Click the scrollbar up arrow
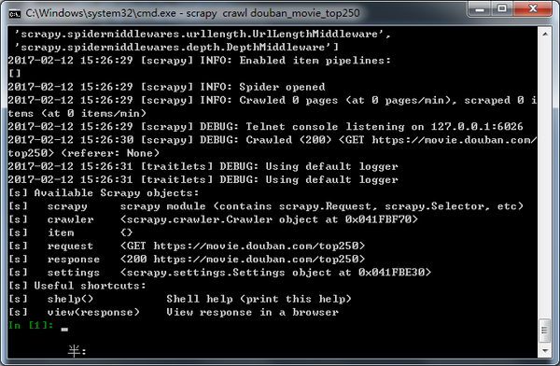 (545, 35)
